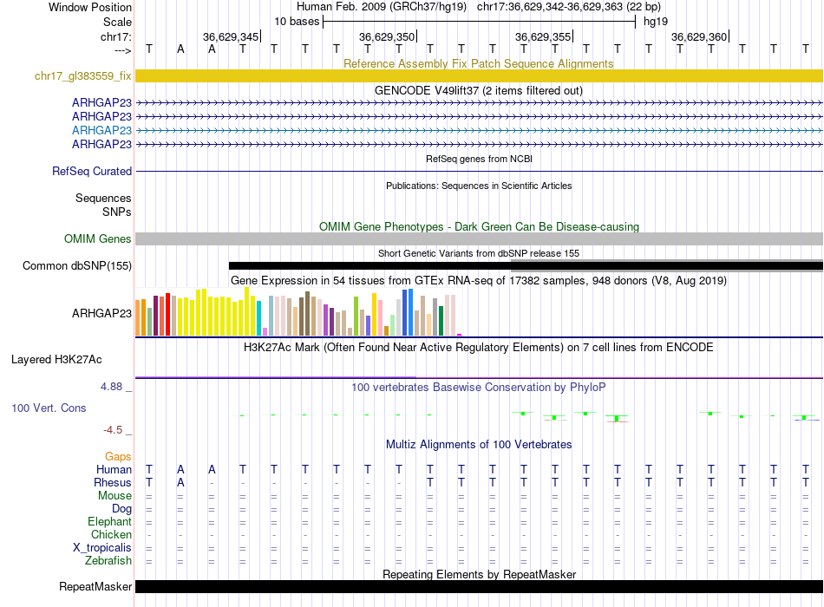The width and height of the screenshot is (824, 607).
Task: Open Multiz Alignments of 100 Vertebrates title
Action: point(478,445)
